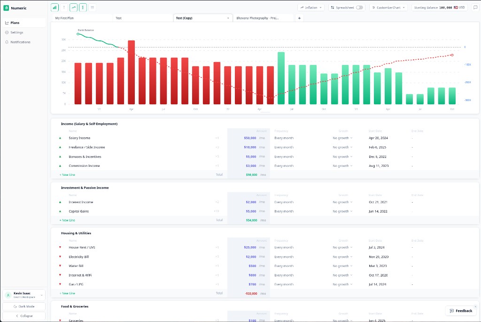481x322 pixels.
Task: Open Notifications from the sidebar
Action: (x=20, y=42)
